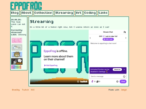The width and height of the screenshot is (146, 109).
Task: Open the Collection section
Action: point(43,13)
